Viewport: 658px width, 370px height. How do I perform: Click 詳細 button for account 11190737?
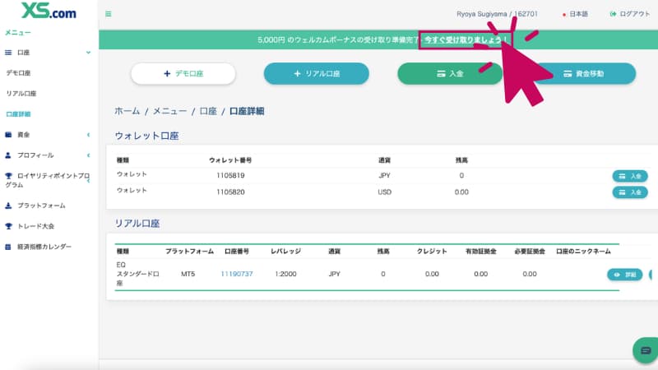[x=625, y=275]
